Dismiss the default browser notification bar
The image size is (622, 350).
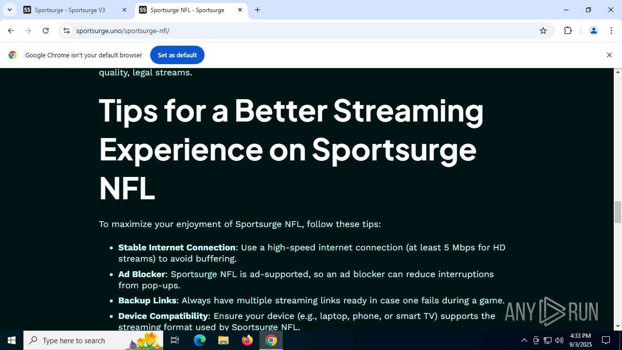[609, 55]
